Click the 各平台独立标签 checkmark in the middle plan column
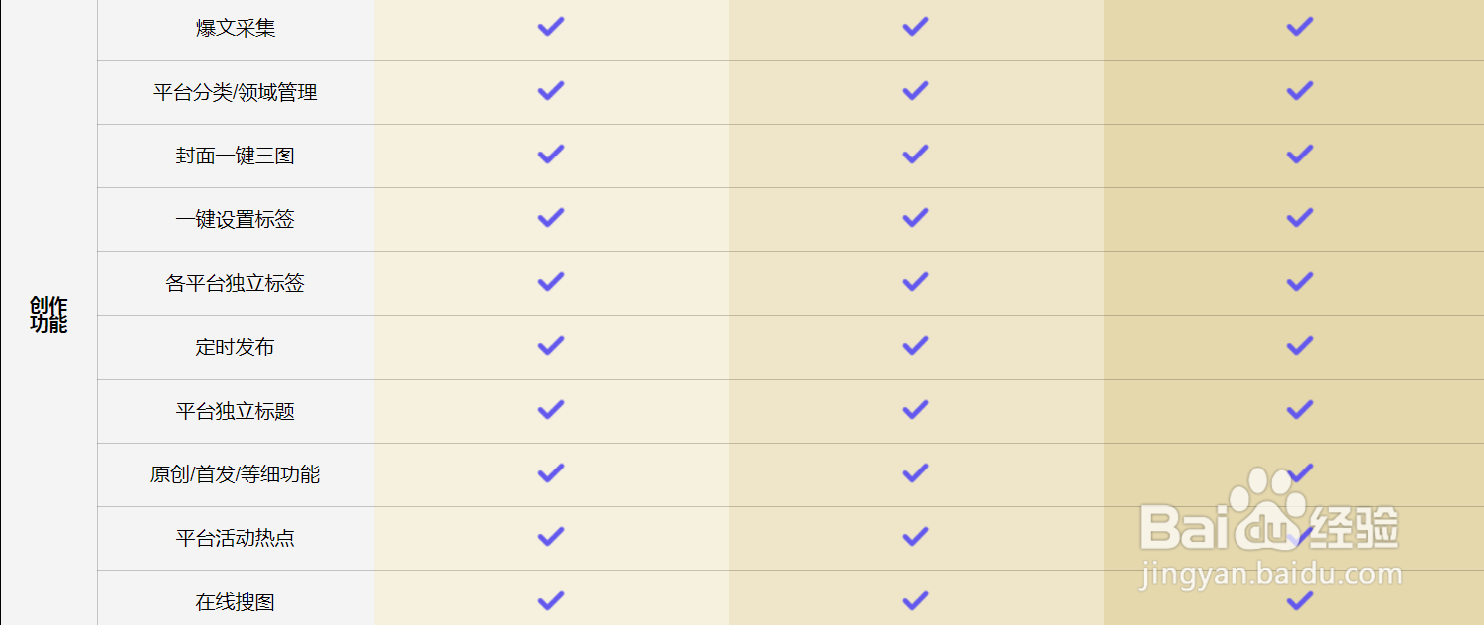 (x=915, y=282)
